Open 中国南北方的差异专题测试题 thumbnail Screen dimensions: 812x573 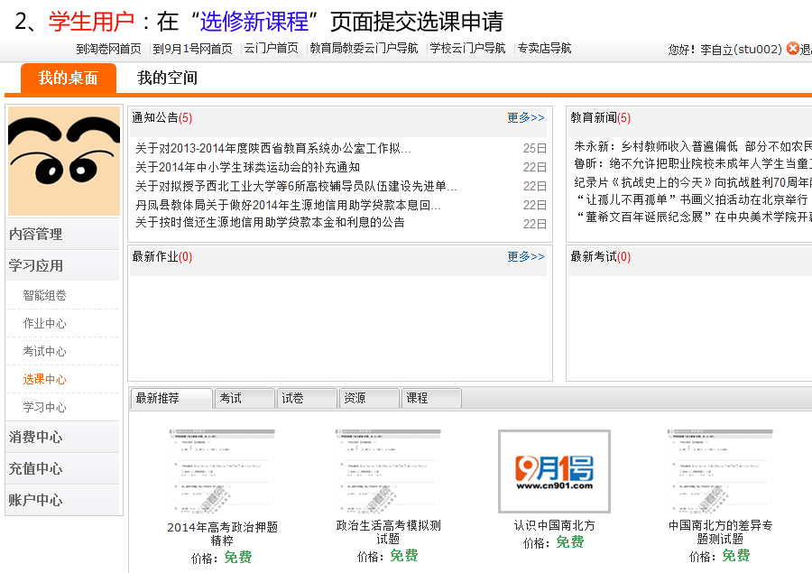click(720, 471)
